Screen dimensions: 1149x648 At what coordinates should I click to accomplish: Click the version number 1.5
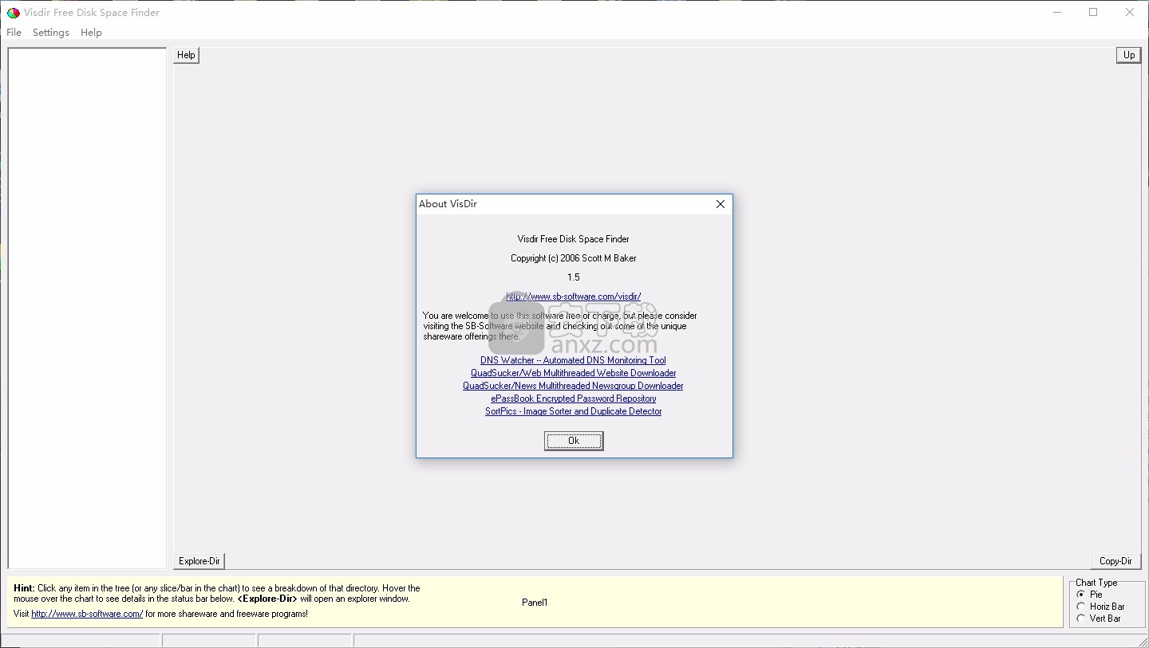pos(574,277)
